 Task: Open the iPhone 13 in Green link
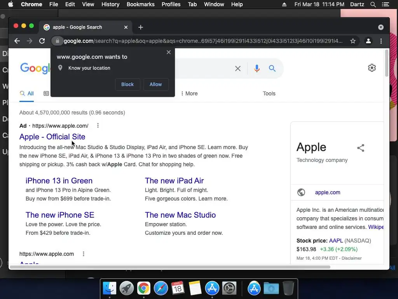(59, 181)
